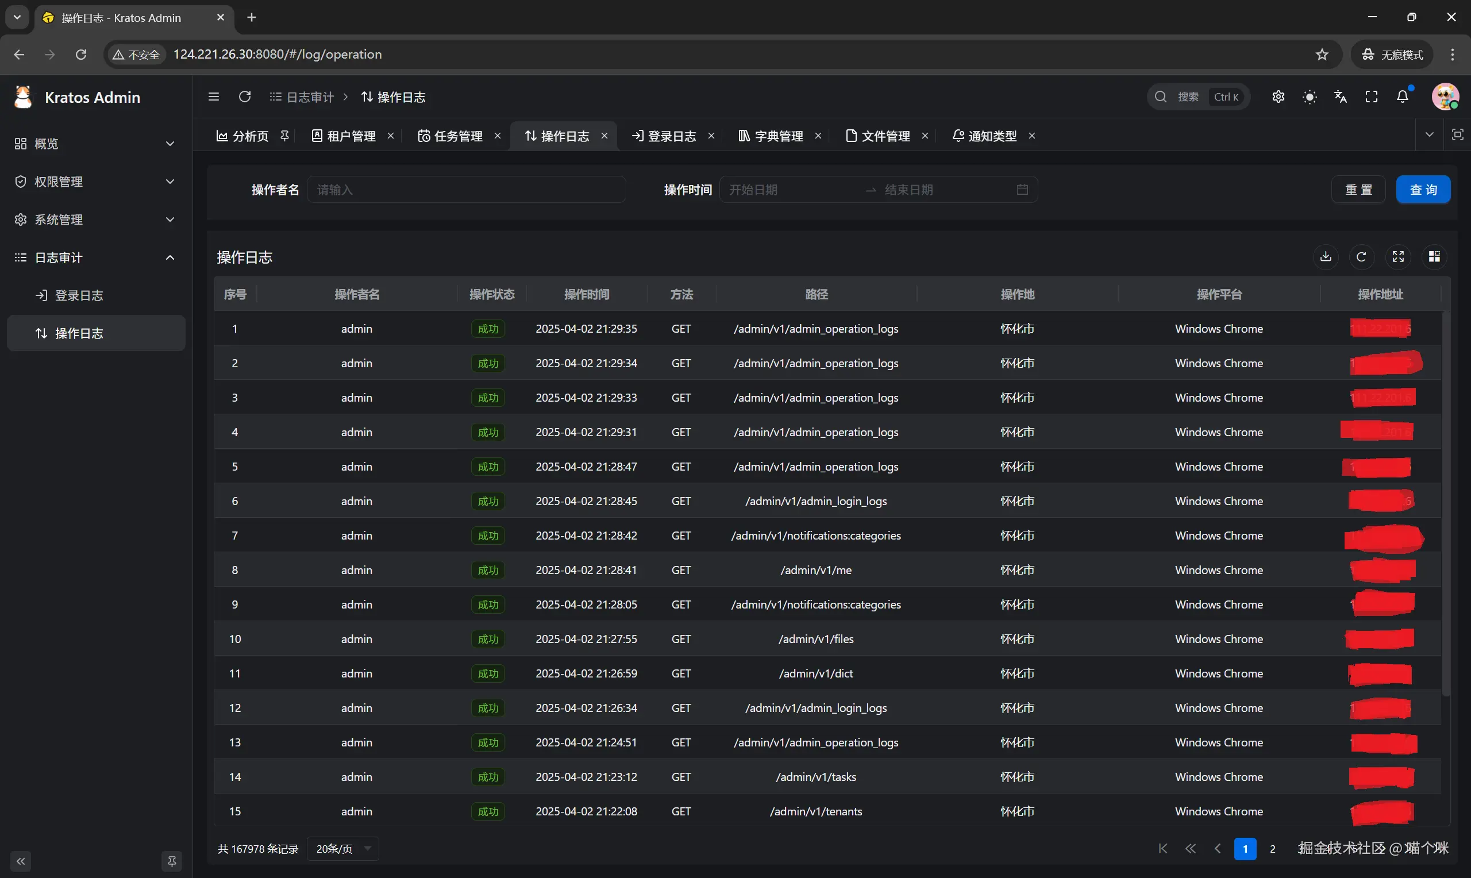Open the settings gear in header

click(1278, 97)
